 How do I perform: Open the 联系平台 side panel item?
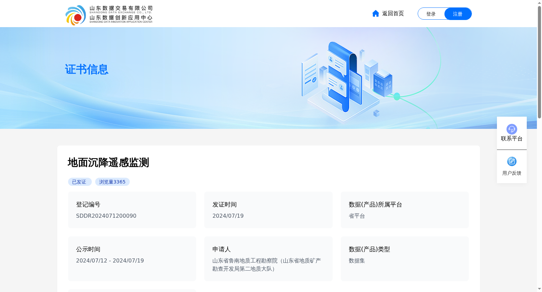[x=512, y=133]
